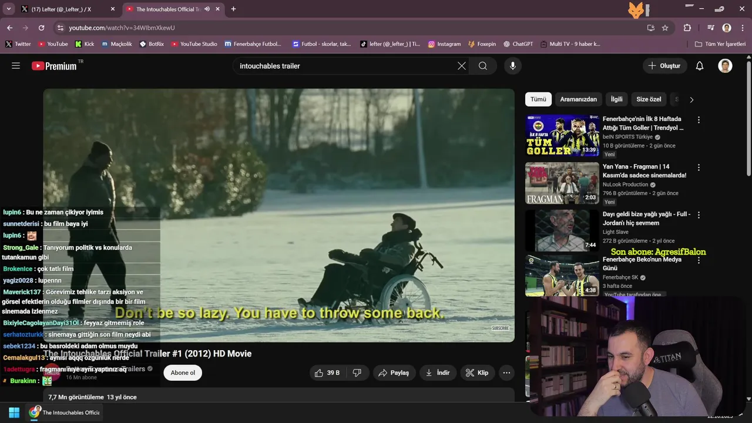Open Yan Yana Fragman video thumbnail
Image resolution: width=752 pixels, height=423 pixels.
562,183
